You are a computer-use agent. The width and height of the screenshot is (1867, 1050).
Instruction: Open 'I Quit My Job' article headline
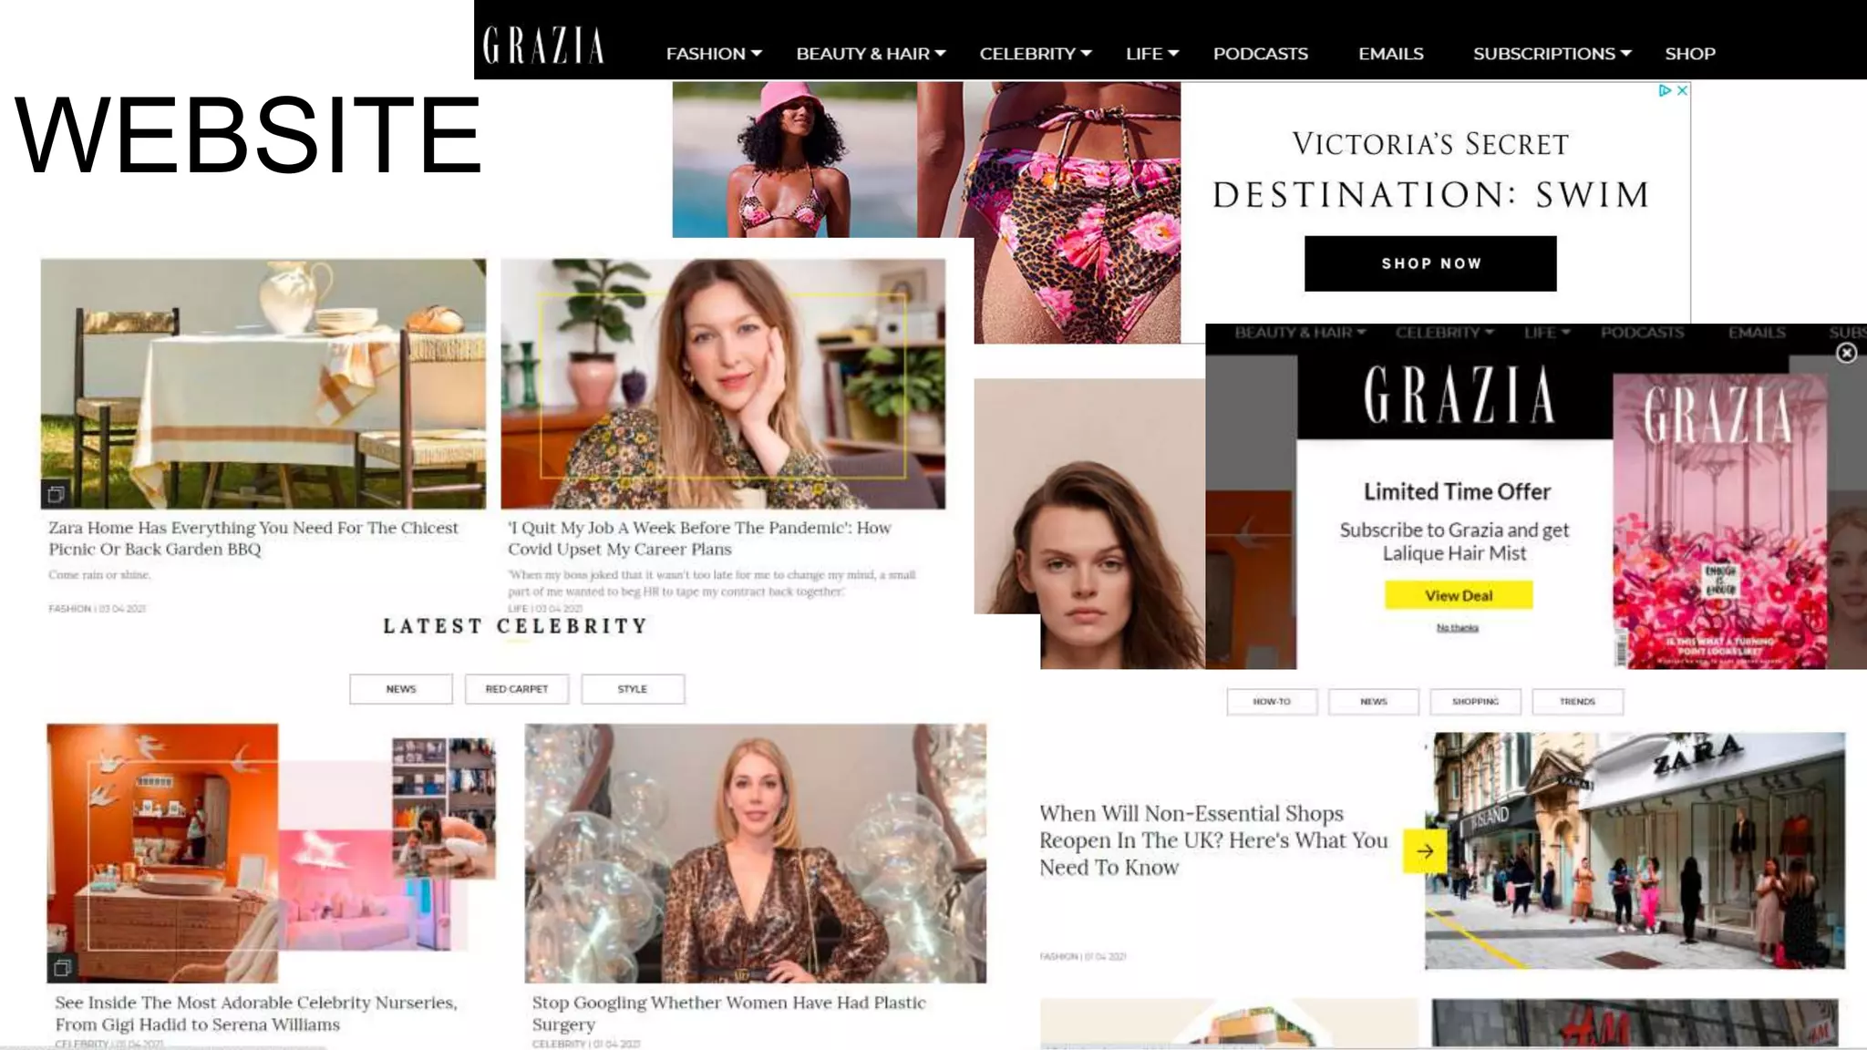pos(699,538)
